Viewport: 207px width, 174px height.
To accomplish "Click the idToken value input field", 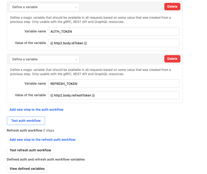I will 114,43.
